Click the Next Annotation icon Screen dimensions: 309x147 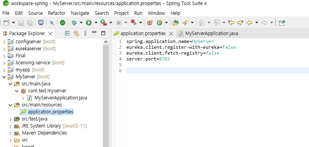[x=201, y=23]
